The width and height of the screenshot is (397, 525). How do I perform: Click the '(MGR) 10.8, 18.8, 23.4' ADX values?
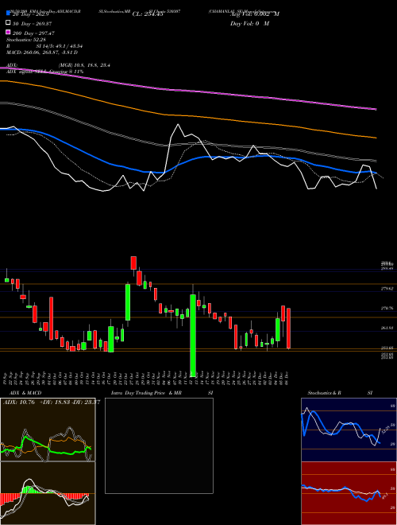84,65
